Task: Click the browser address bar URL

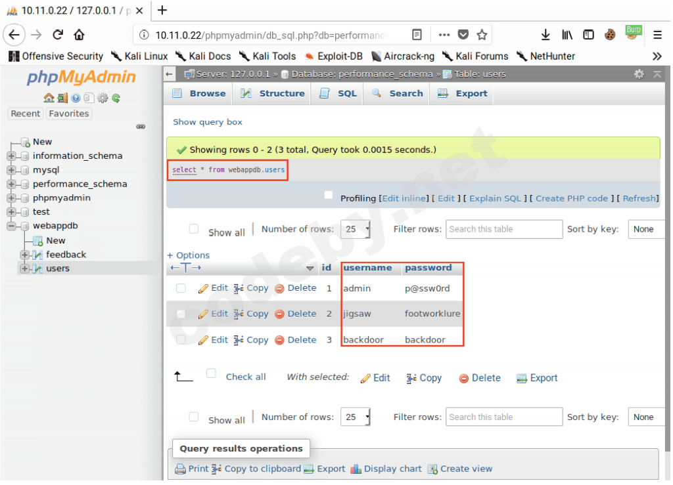Action: point(271,35)
